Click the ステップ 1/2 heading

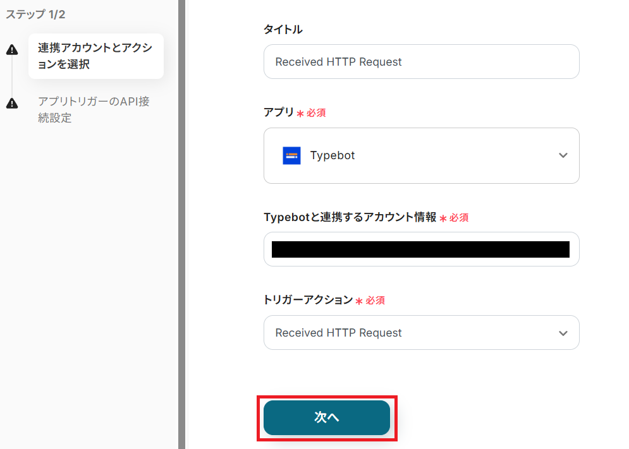tap(35, 15)
